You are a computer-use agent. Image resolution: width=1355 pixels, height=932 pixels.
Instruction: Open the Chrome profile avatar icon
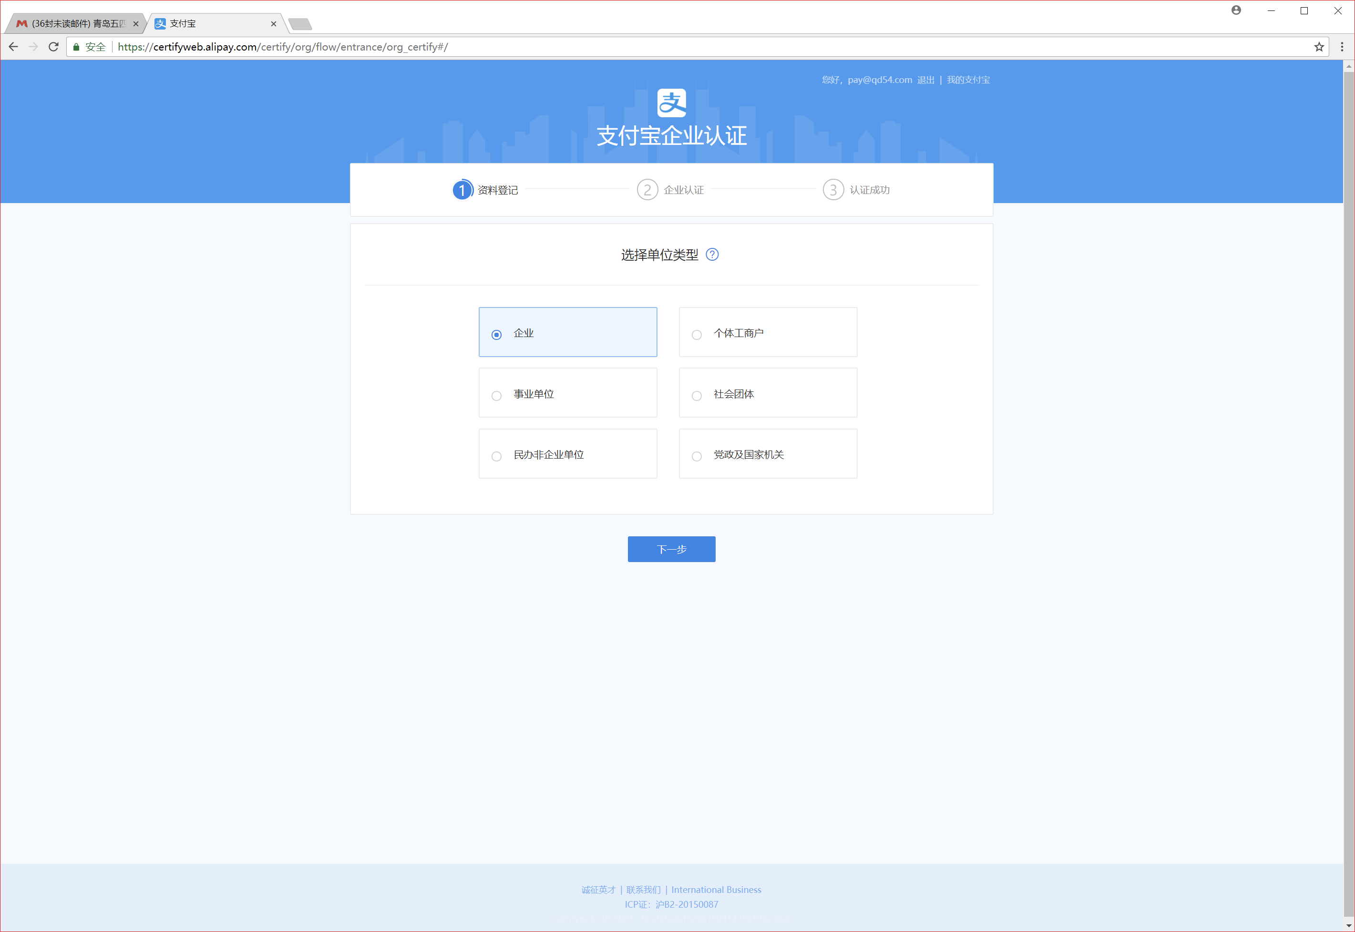tap(1236, 10)
